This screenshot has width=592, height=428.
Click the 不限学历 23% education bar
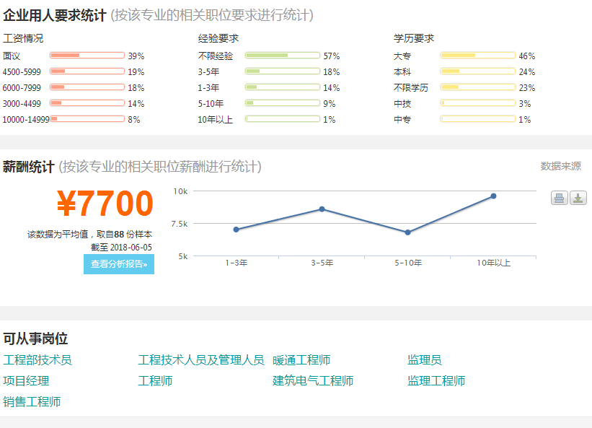(477, 87)
